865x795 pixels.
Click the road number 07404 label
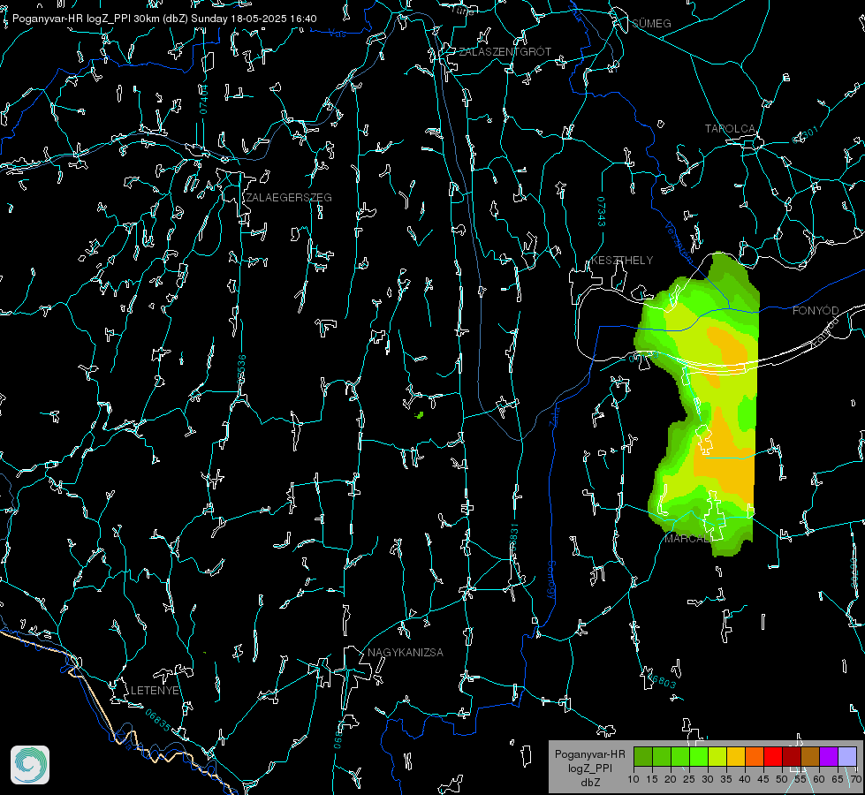click(x=203, y=100)
